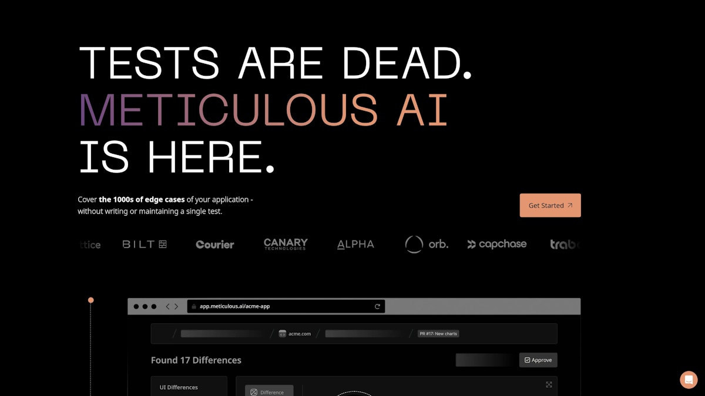705x396 pixels.
Task: Click the Found 17 Differences heading
Action: (x=196, y=360)
